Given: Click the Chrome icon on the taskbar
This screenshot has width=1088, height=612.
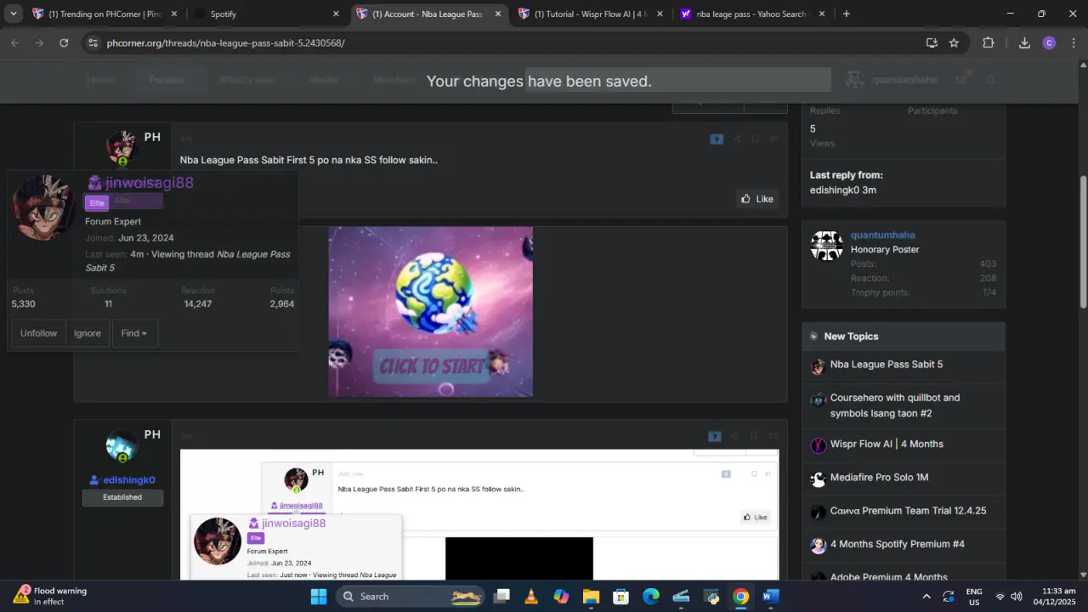Looking at the screenshot, I should pyautogui.click(x=741, y=597).
